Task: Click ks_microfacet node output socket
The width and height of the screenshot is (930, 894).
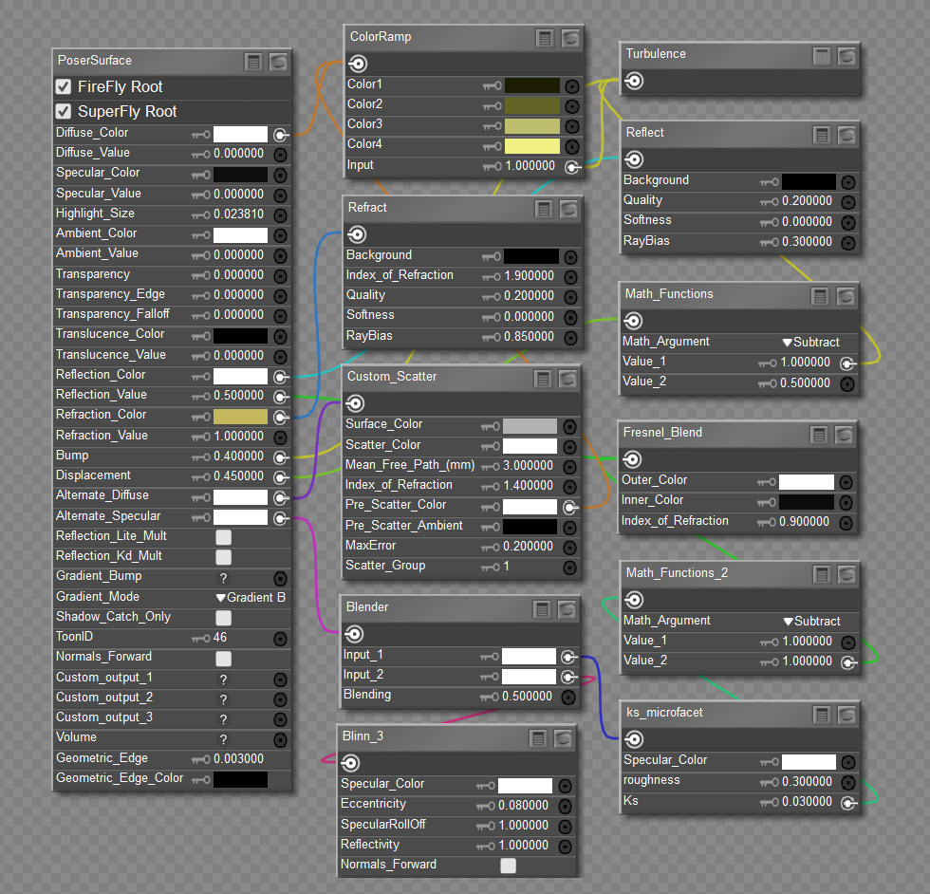Action: pyautogui.click(x=634, y=739)
